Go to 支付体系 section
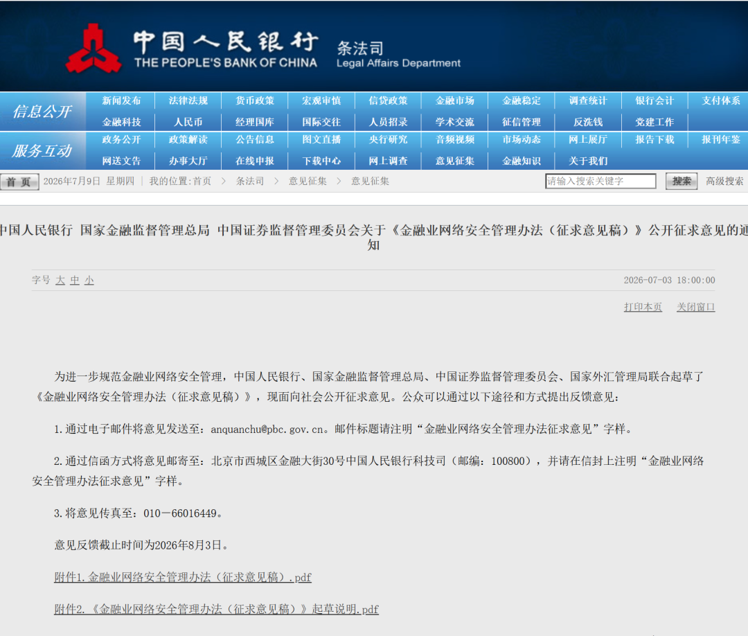Screen dimensions: 748x636 coord(721,100)
